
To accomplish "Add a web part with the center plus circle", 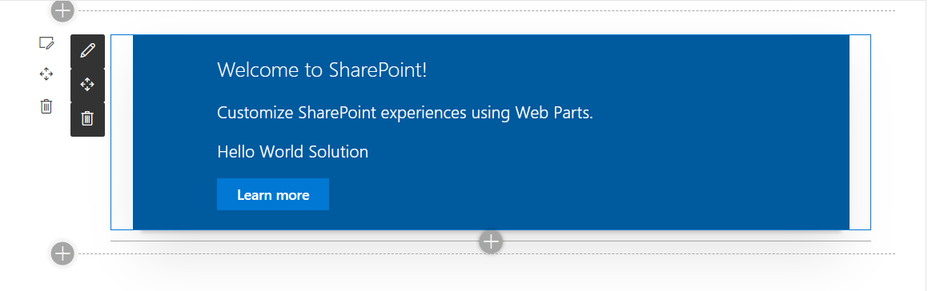I will tap(491, 241).
